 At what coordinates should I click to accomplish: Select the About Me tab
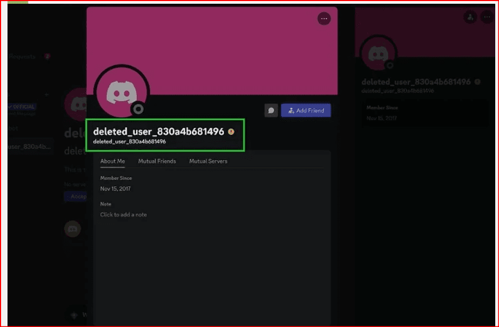[x=113, y=161]
